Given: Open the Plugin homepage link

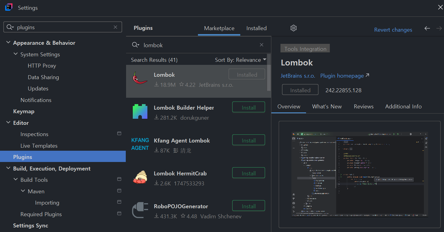Looking at the screenshot, I should coord(345,76).
